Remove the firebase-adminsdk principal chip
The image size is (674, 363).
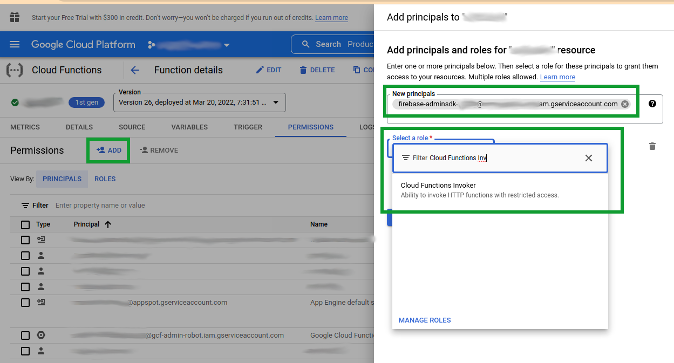click(625, 104)
